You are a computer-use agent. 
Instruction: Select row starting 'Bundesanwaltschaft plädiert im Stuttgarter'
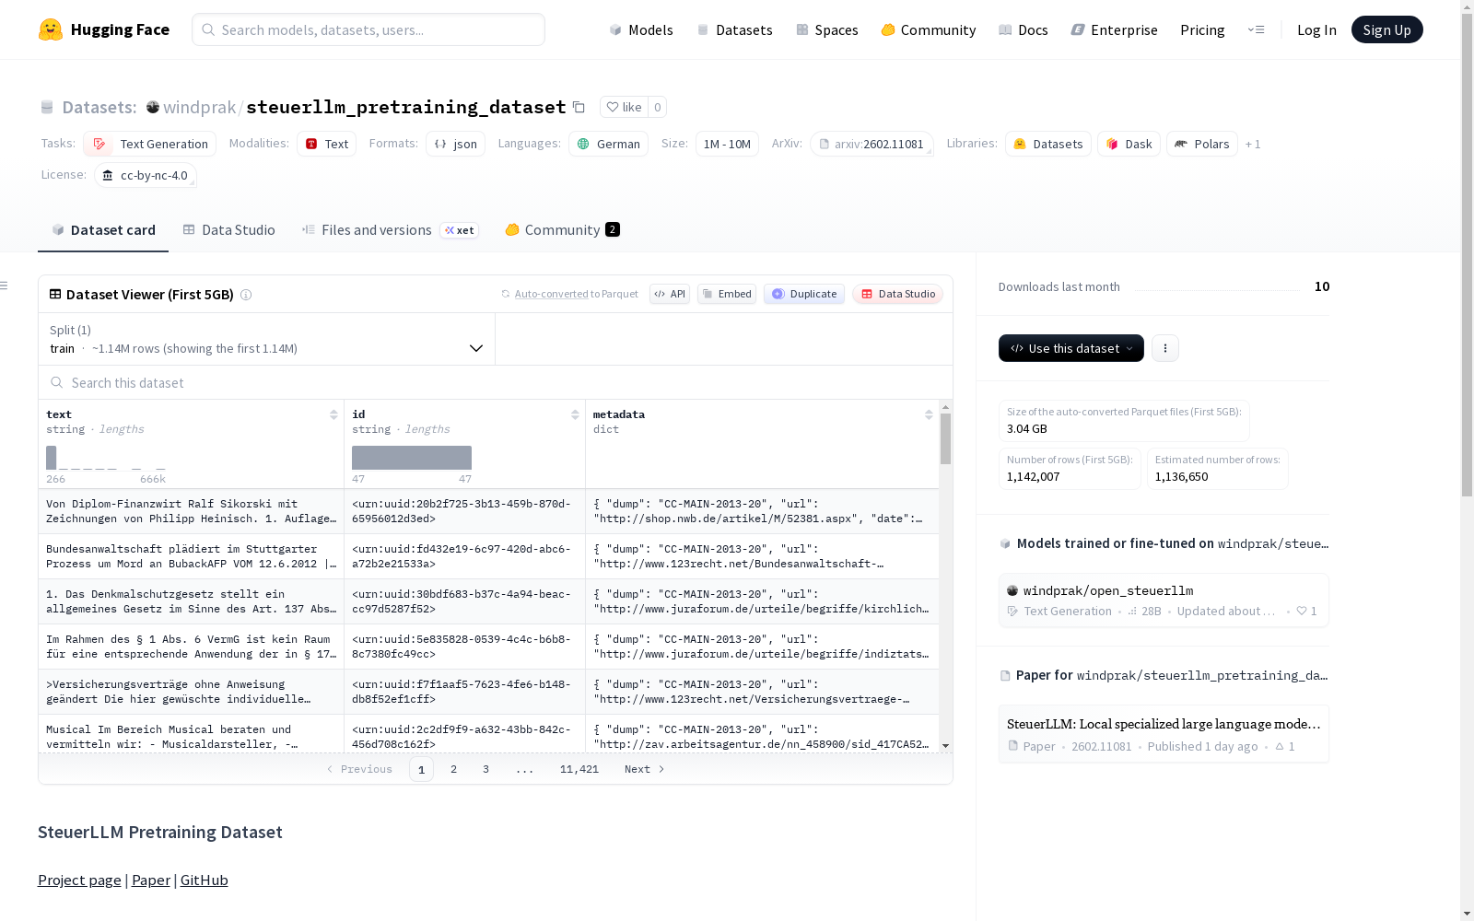(x=488, y=556)
